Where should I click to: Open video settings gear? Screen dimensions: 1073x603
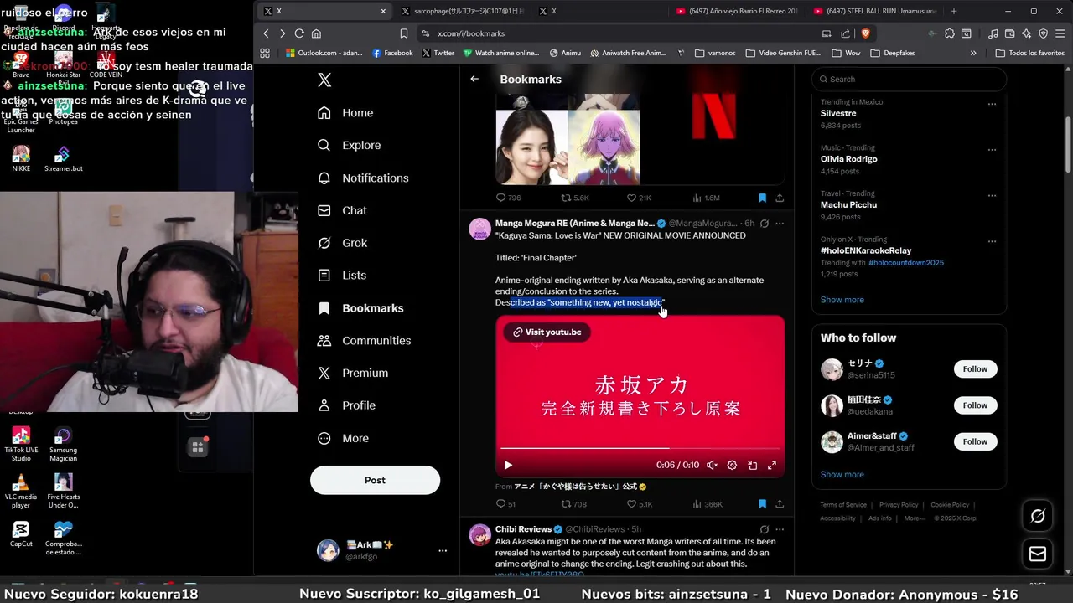(732, 465)
